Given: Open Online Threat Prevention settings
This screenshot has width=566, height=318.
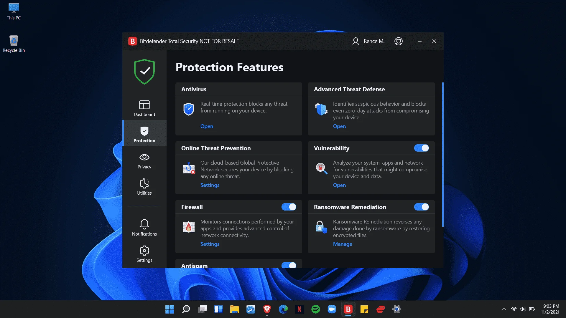Looking at the screenshot, I should pyautogui.click(x=210, y=185).
